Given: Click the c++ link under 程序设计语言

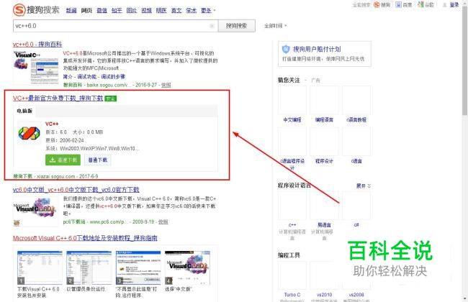Looking at the screenshot, I should (x=292, y=225).
